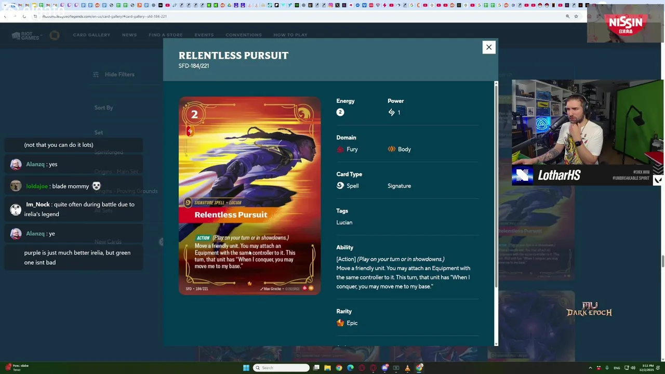The image size is (665, 374).
Task: Open the Find a Store nav item
Action: click(165, 35)
